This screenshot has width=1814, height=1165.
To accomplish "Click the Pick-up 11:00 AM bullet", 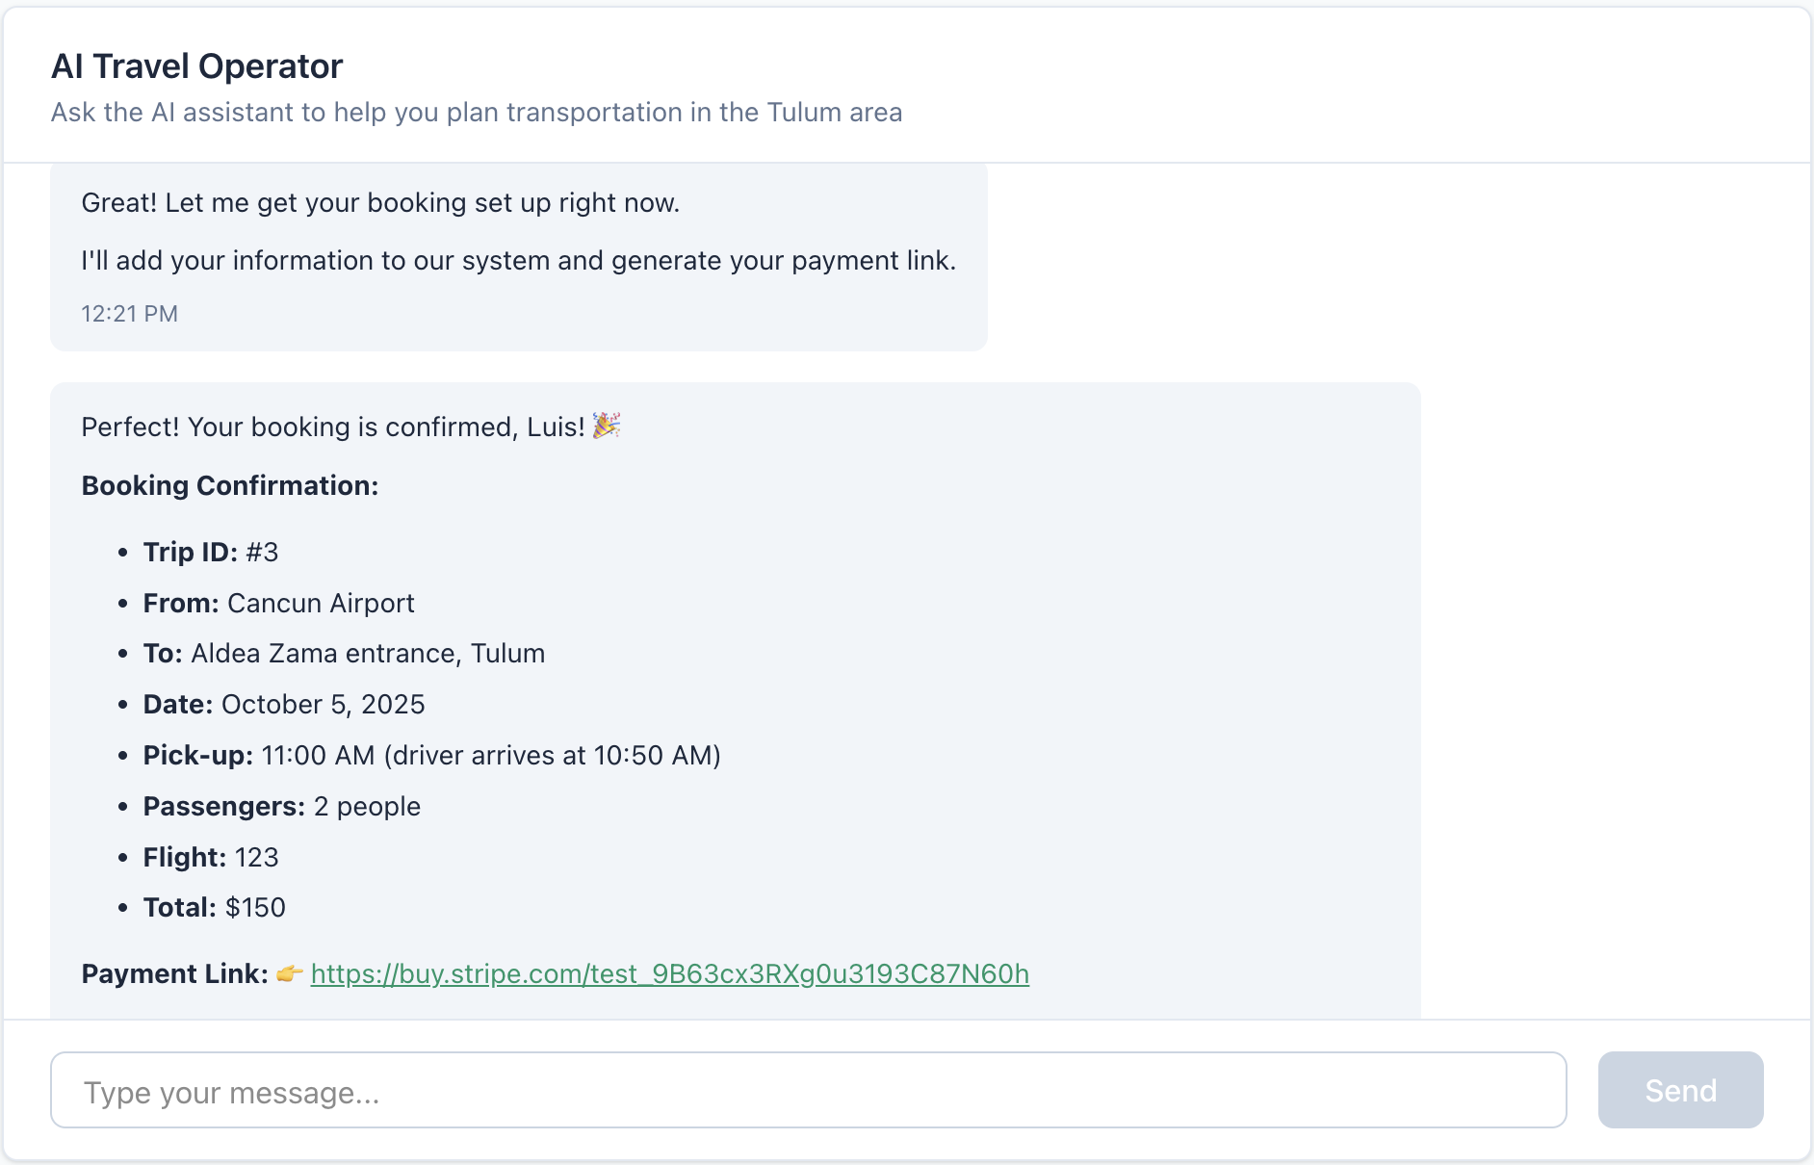I will coord(431,756).
